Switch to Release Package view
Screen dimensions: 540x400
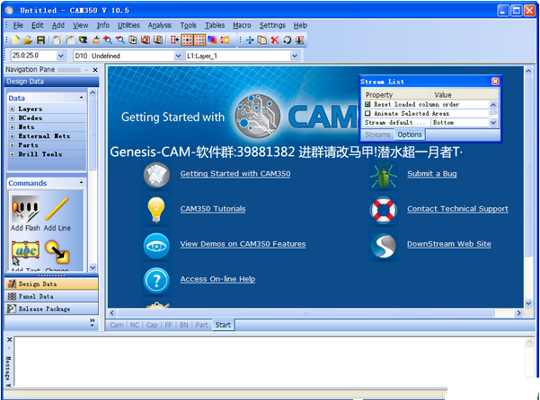51,309
